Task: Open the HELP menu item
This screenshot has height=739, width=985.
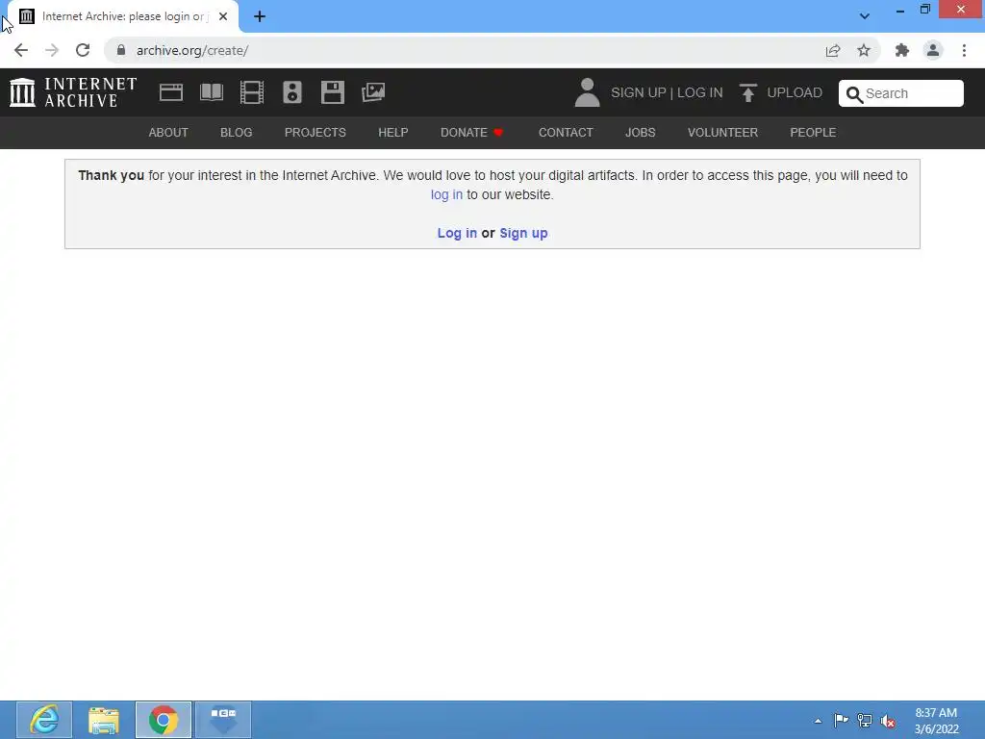Action: point(393,133)
